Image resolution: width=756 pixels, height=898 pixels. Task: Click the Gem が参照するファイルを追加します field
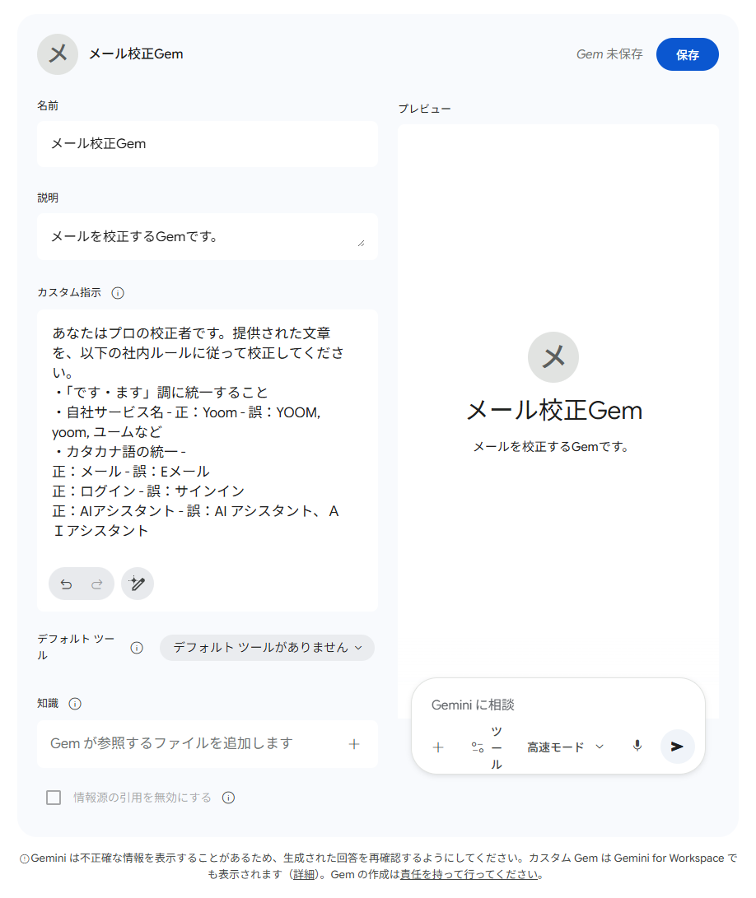click(x=207, y=744)
